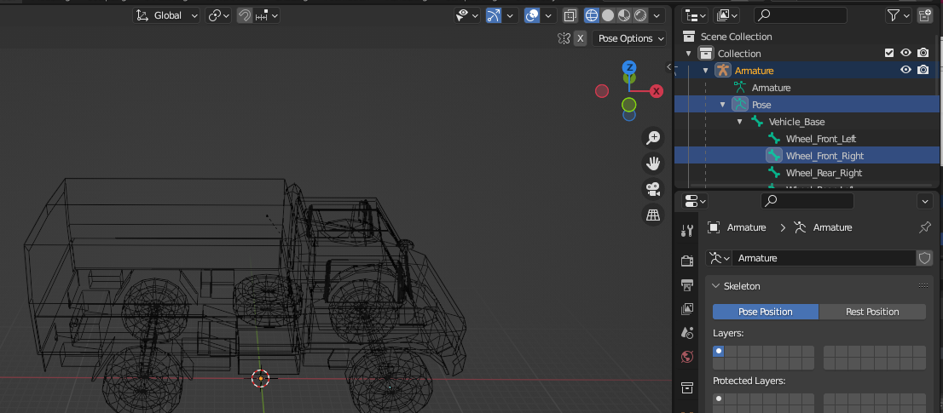Viewport: 943px width, 413px height.
Task: Open the properties editor type dropdown
Action: (696, 201)
